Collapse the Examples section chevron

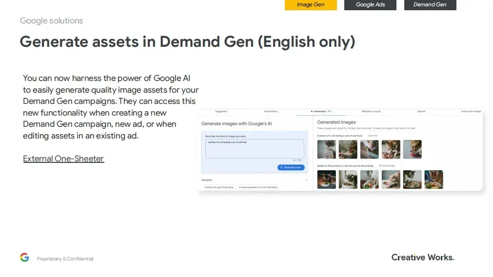tap(306, 180)
